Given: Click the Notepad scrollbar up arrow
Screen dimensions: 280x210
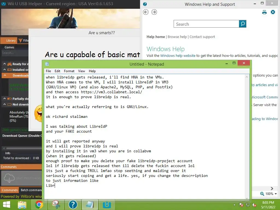Looking at the screenshot, I should click(x=247, y=77).
